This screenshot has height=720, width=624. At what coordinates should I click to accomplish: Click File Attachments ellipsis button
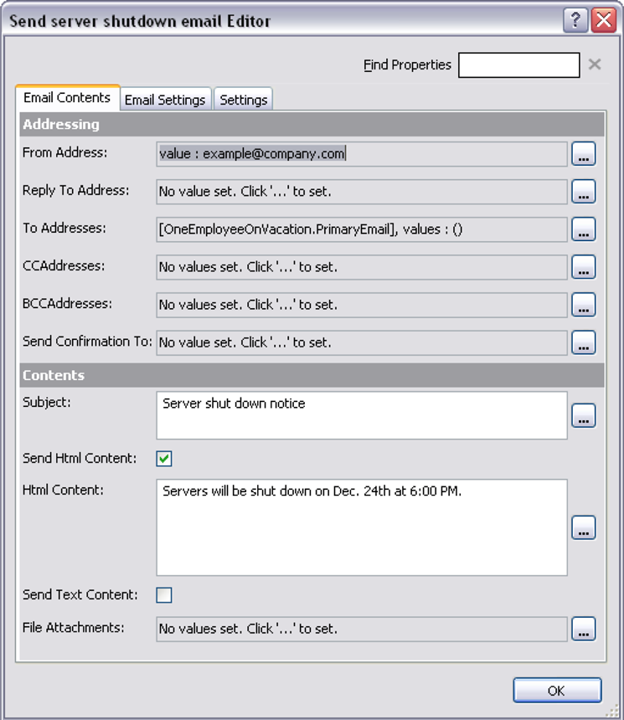coord(583,628)
